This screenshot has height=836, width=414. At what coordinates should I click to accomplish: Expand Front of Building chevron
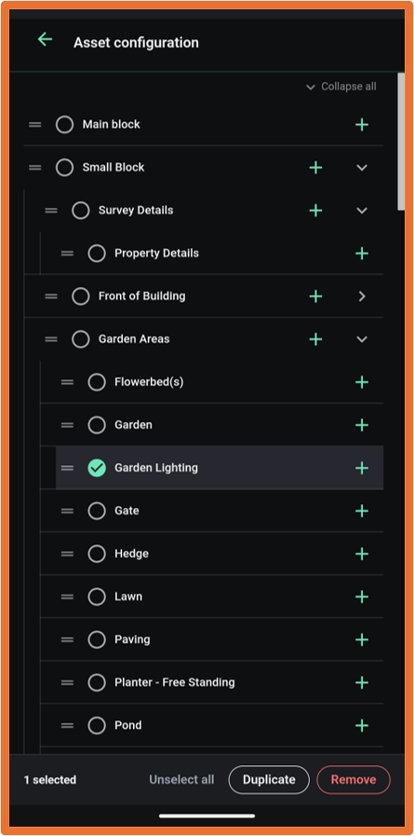362,296
